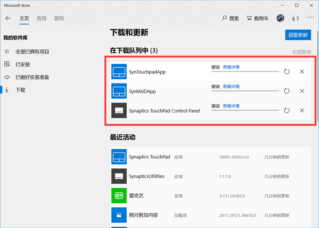
Task: Switch to the 应用 tab
Action: (41, 18)
